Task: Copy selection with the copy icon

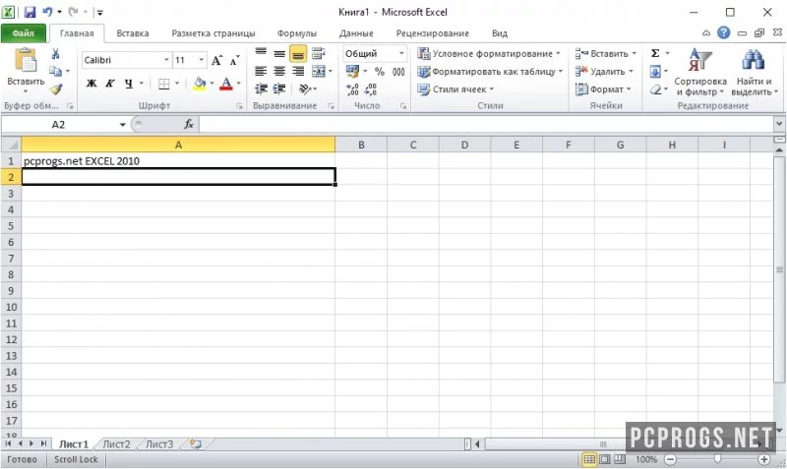Action: click(x=56, y=71)
